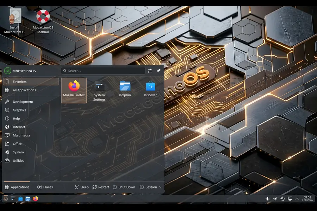The width and height of the screenshot is (317, 211).
Task: Click the MocaccinoOS user avatar icon
Action: pyautogui.click(x=7, y=71)
